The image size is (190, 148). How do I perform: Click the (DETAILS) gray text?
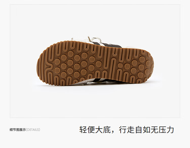point(33,130)
